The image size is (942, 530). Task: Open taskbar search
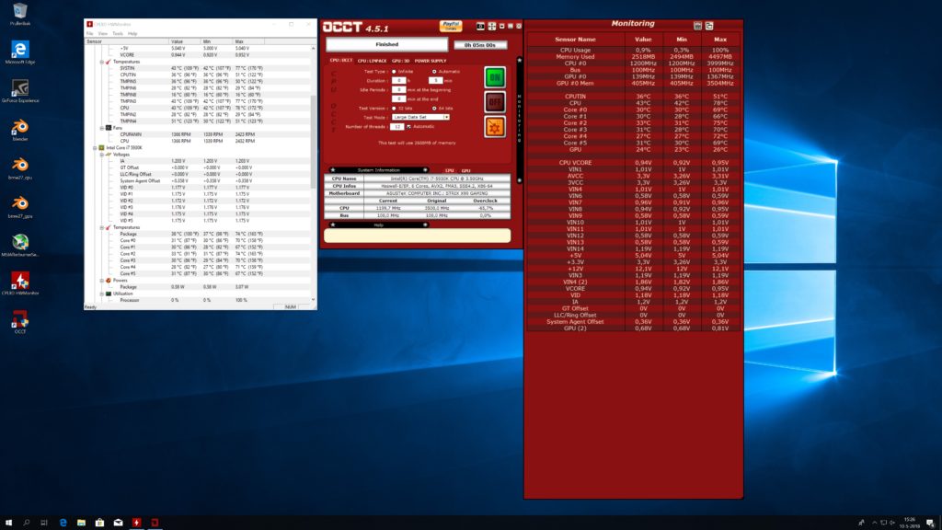27,523
